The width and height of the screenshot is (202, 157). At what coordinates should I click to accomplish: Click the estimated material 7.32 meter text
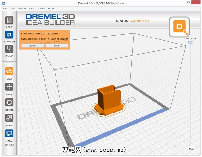tap(39, 34)
